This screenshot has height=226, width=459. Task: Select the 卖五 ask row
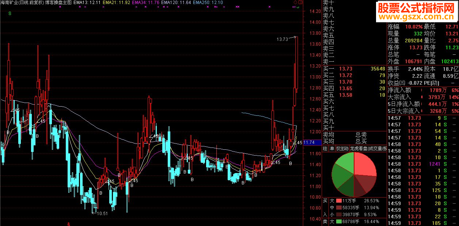[x=354, y=35]
